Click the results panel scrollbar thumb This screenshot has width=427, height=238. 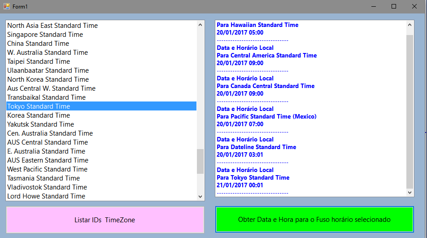pyautogui.click(x=410, y=112)
